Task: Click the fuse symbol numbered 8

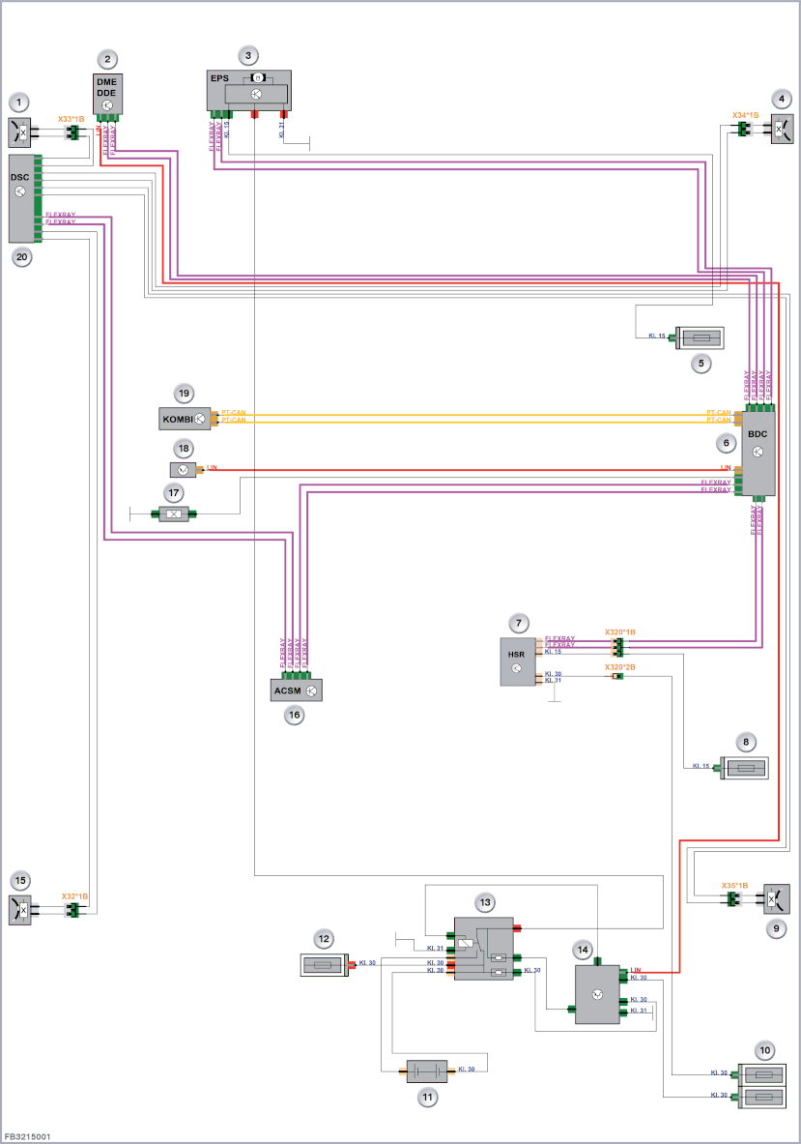Action: (744, 768)
